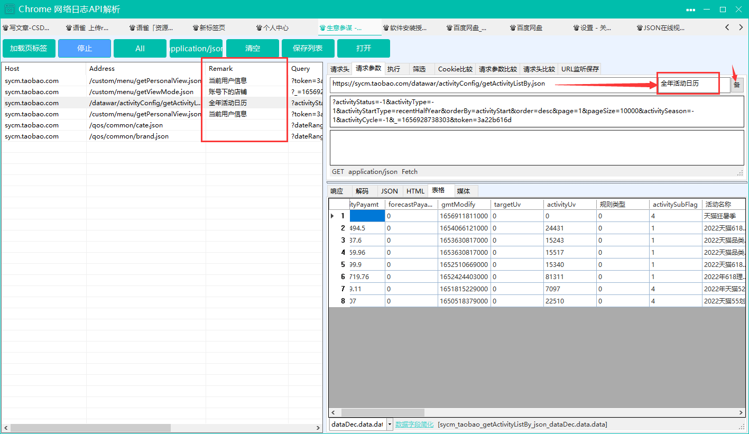The image size is (749, 434).
Task: Select data row number 3
Action: click(339, 241)
